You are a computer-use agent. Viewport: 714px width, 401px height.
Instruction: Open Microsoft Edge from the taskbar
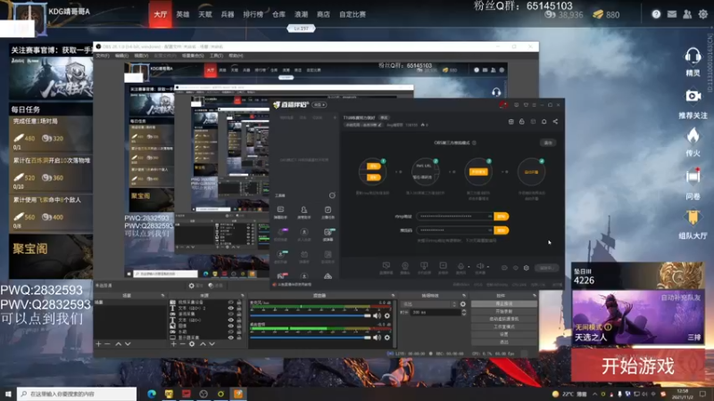pos(152,394)
